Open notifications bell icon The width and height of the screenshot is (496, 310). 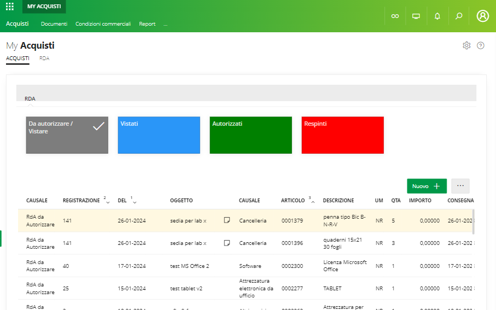tap(437, 16)
